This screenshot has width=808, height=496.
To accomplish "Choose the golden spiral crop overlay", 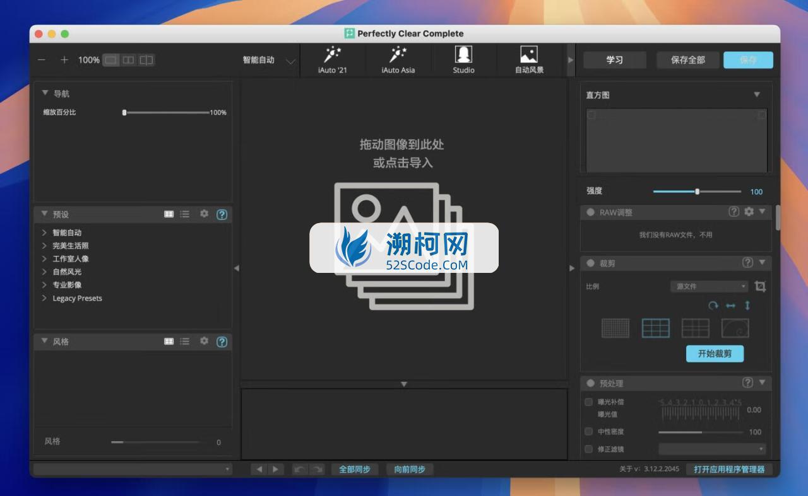I will point(735,328).
